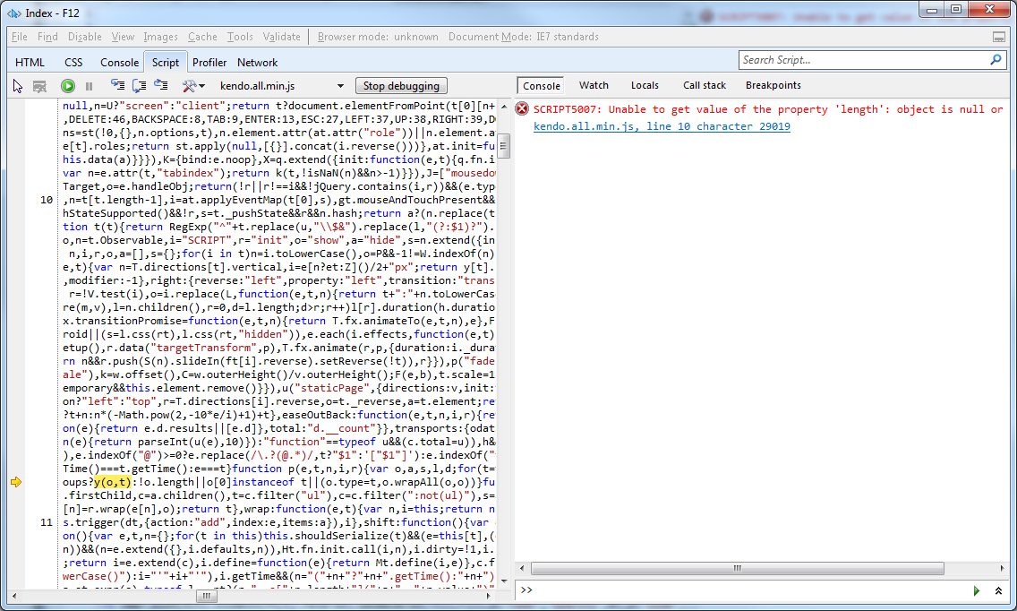Activate select element by click pointer
The height and width of the screenshot is (611, 1017).
point(18,86)
